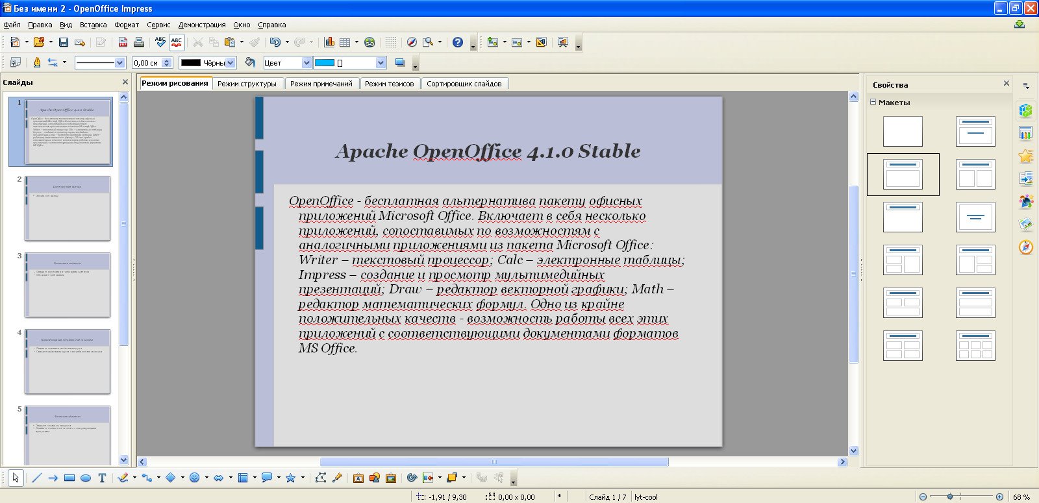
Task: Open the Line properties pen icon
Action: click(37, 62)
